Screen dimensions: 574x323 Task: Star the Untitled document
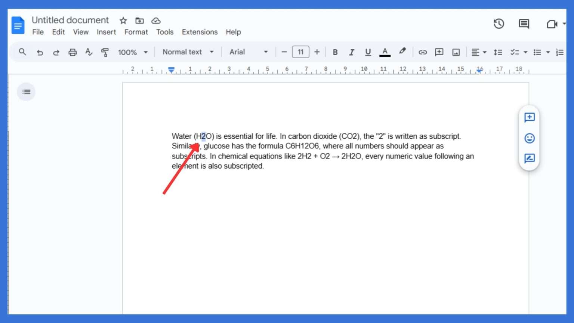click(123, 21)
